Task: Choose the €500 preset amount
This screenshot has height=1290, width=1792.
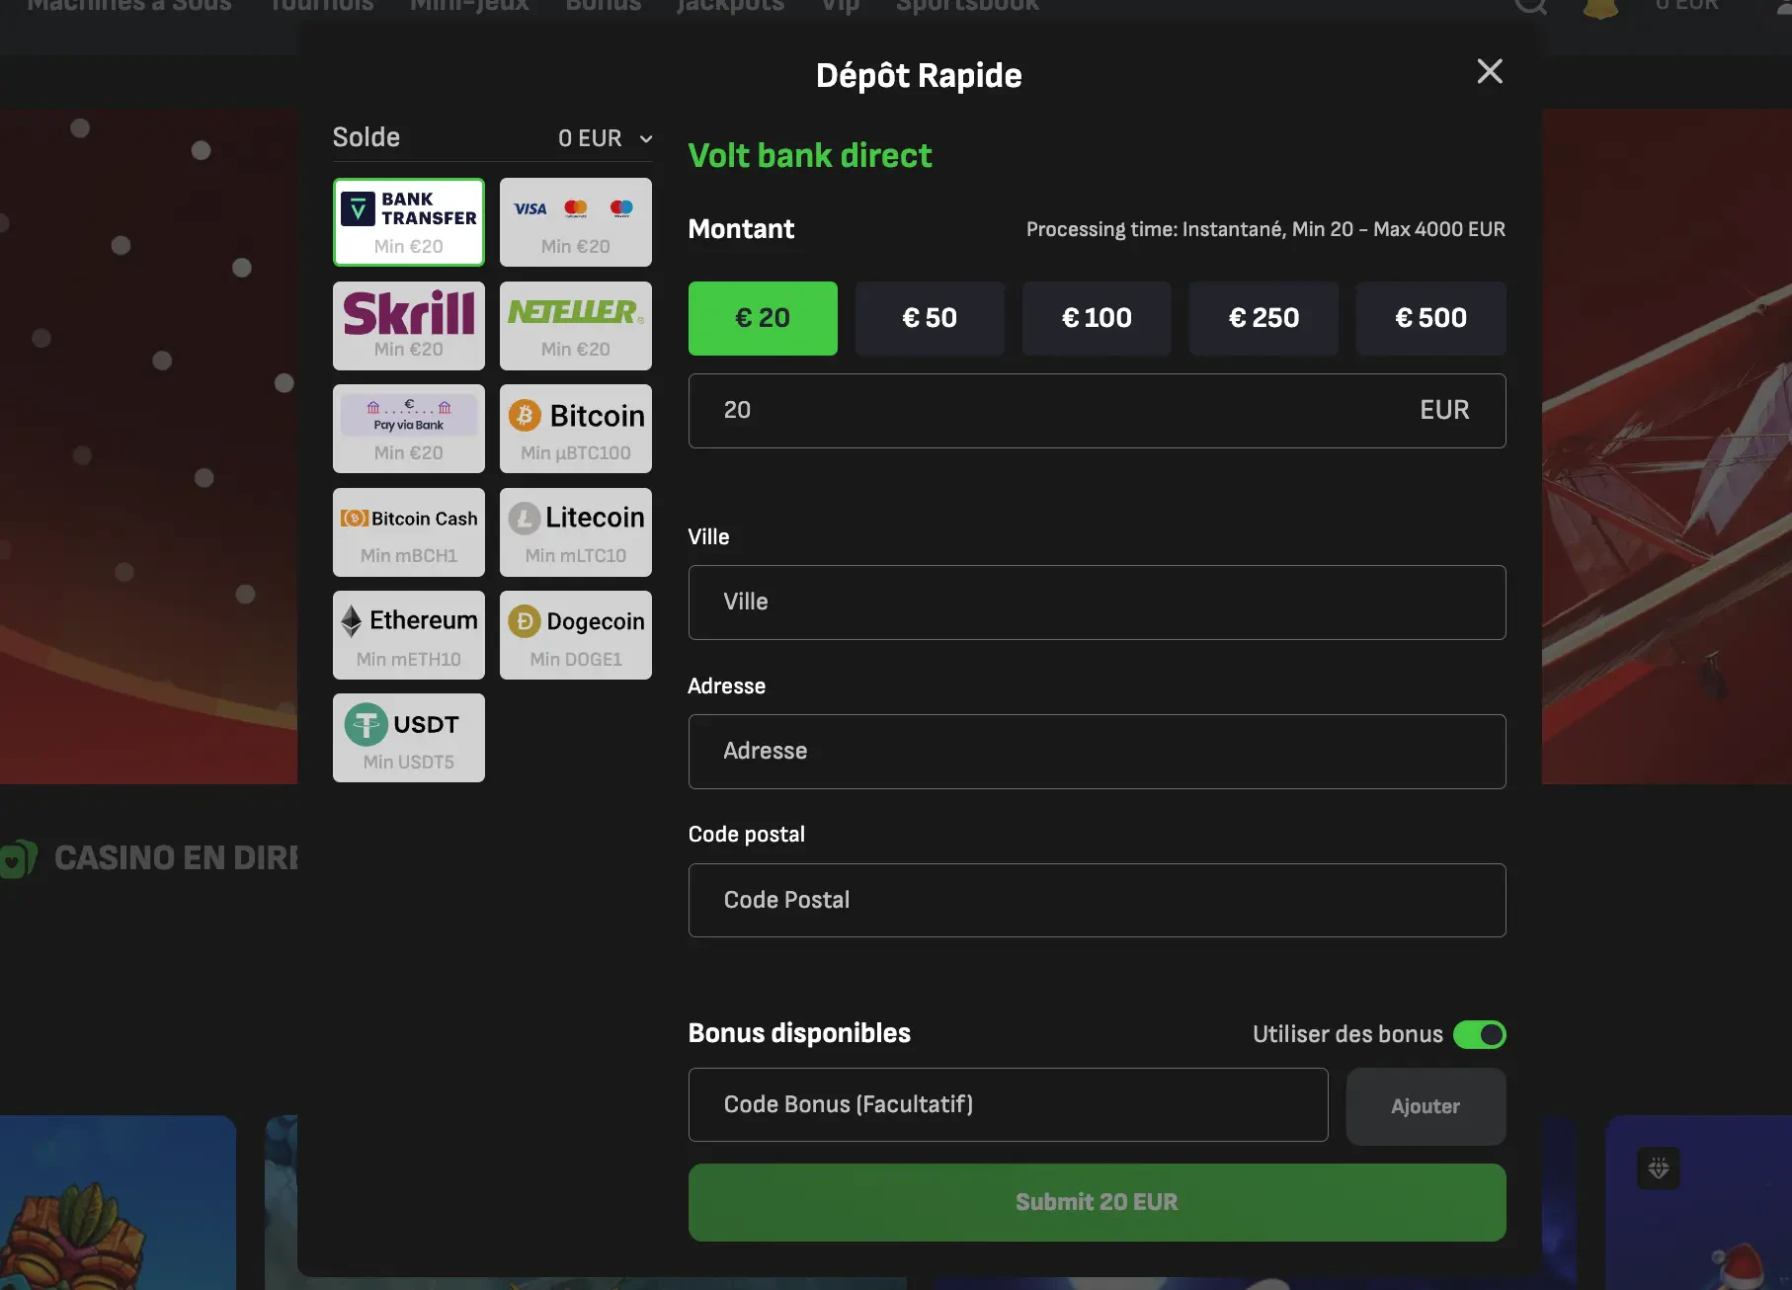Action: click(1430, 318)
